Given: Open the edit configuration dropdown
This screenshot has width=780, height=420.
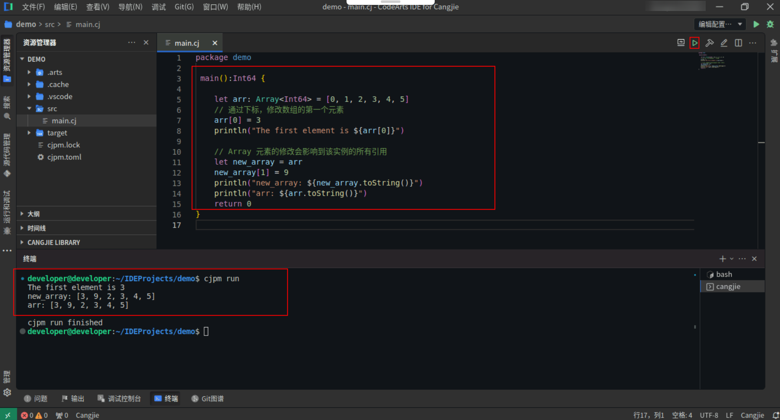Looking at the screenshot, I should [x=720, y=24].
